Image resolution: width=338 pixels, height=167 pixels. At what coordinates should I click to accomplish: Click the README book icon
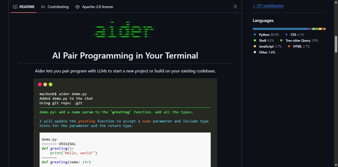point(15,7)
